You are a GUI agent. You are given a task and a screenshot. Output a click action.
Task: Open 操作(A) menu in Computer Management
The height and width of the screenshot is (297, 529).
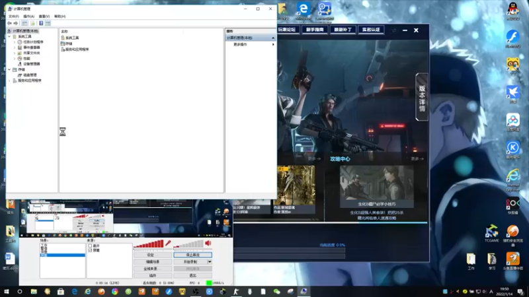pos(28,16)
